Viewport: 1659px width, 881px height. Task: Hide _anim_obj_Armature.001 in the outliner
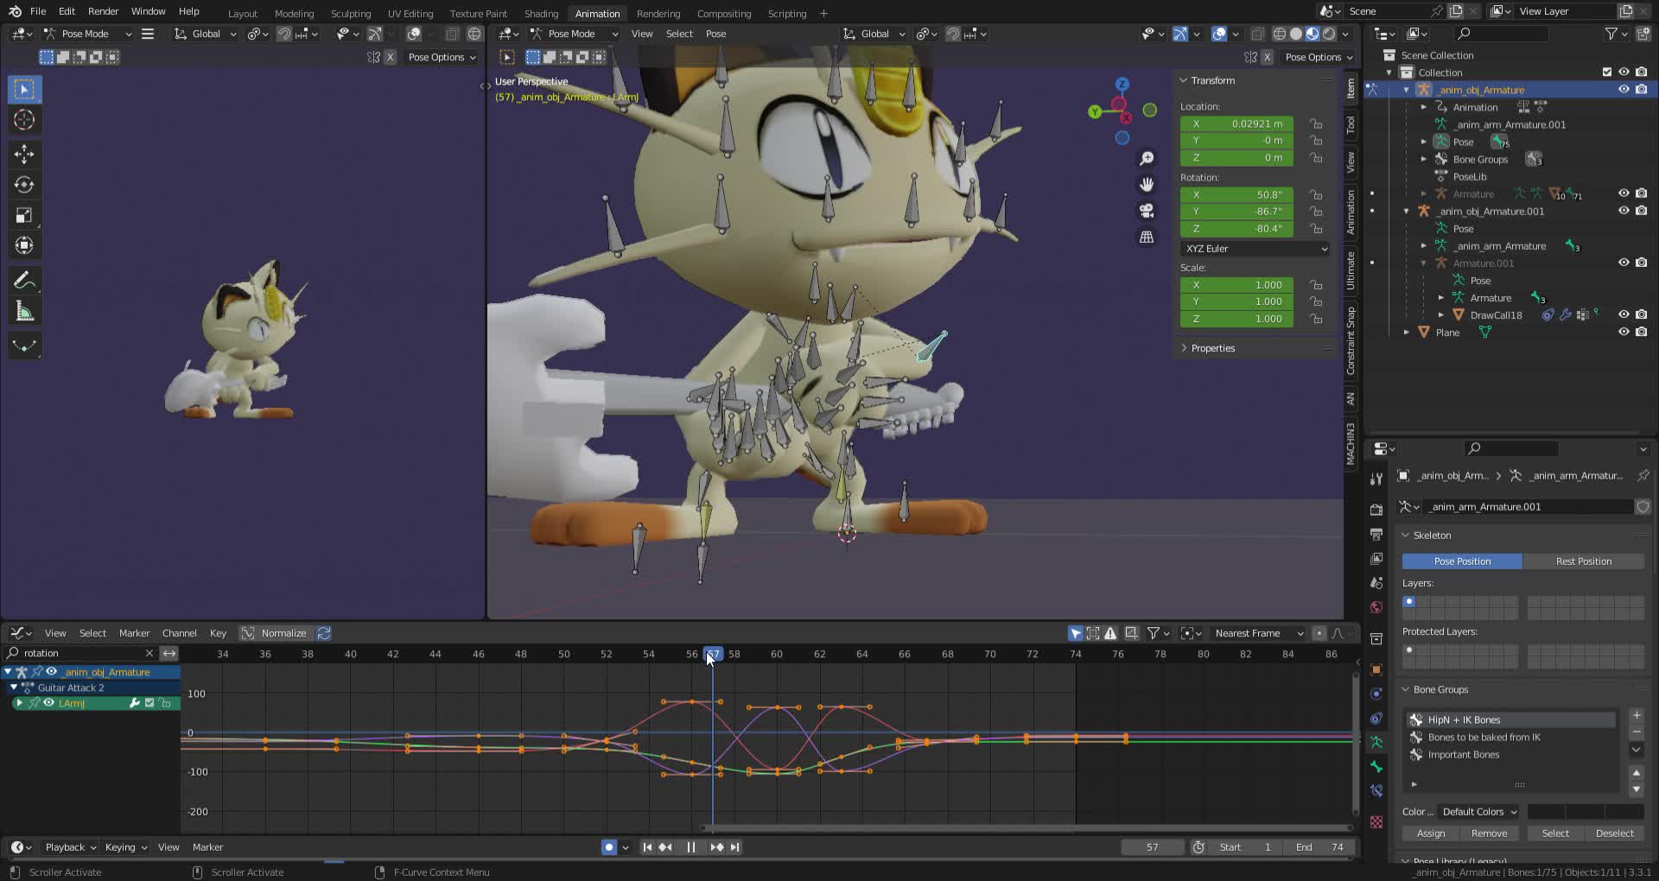click(x=1624, y=211)
